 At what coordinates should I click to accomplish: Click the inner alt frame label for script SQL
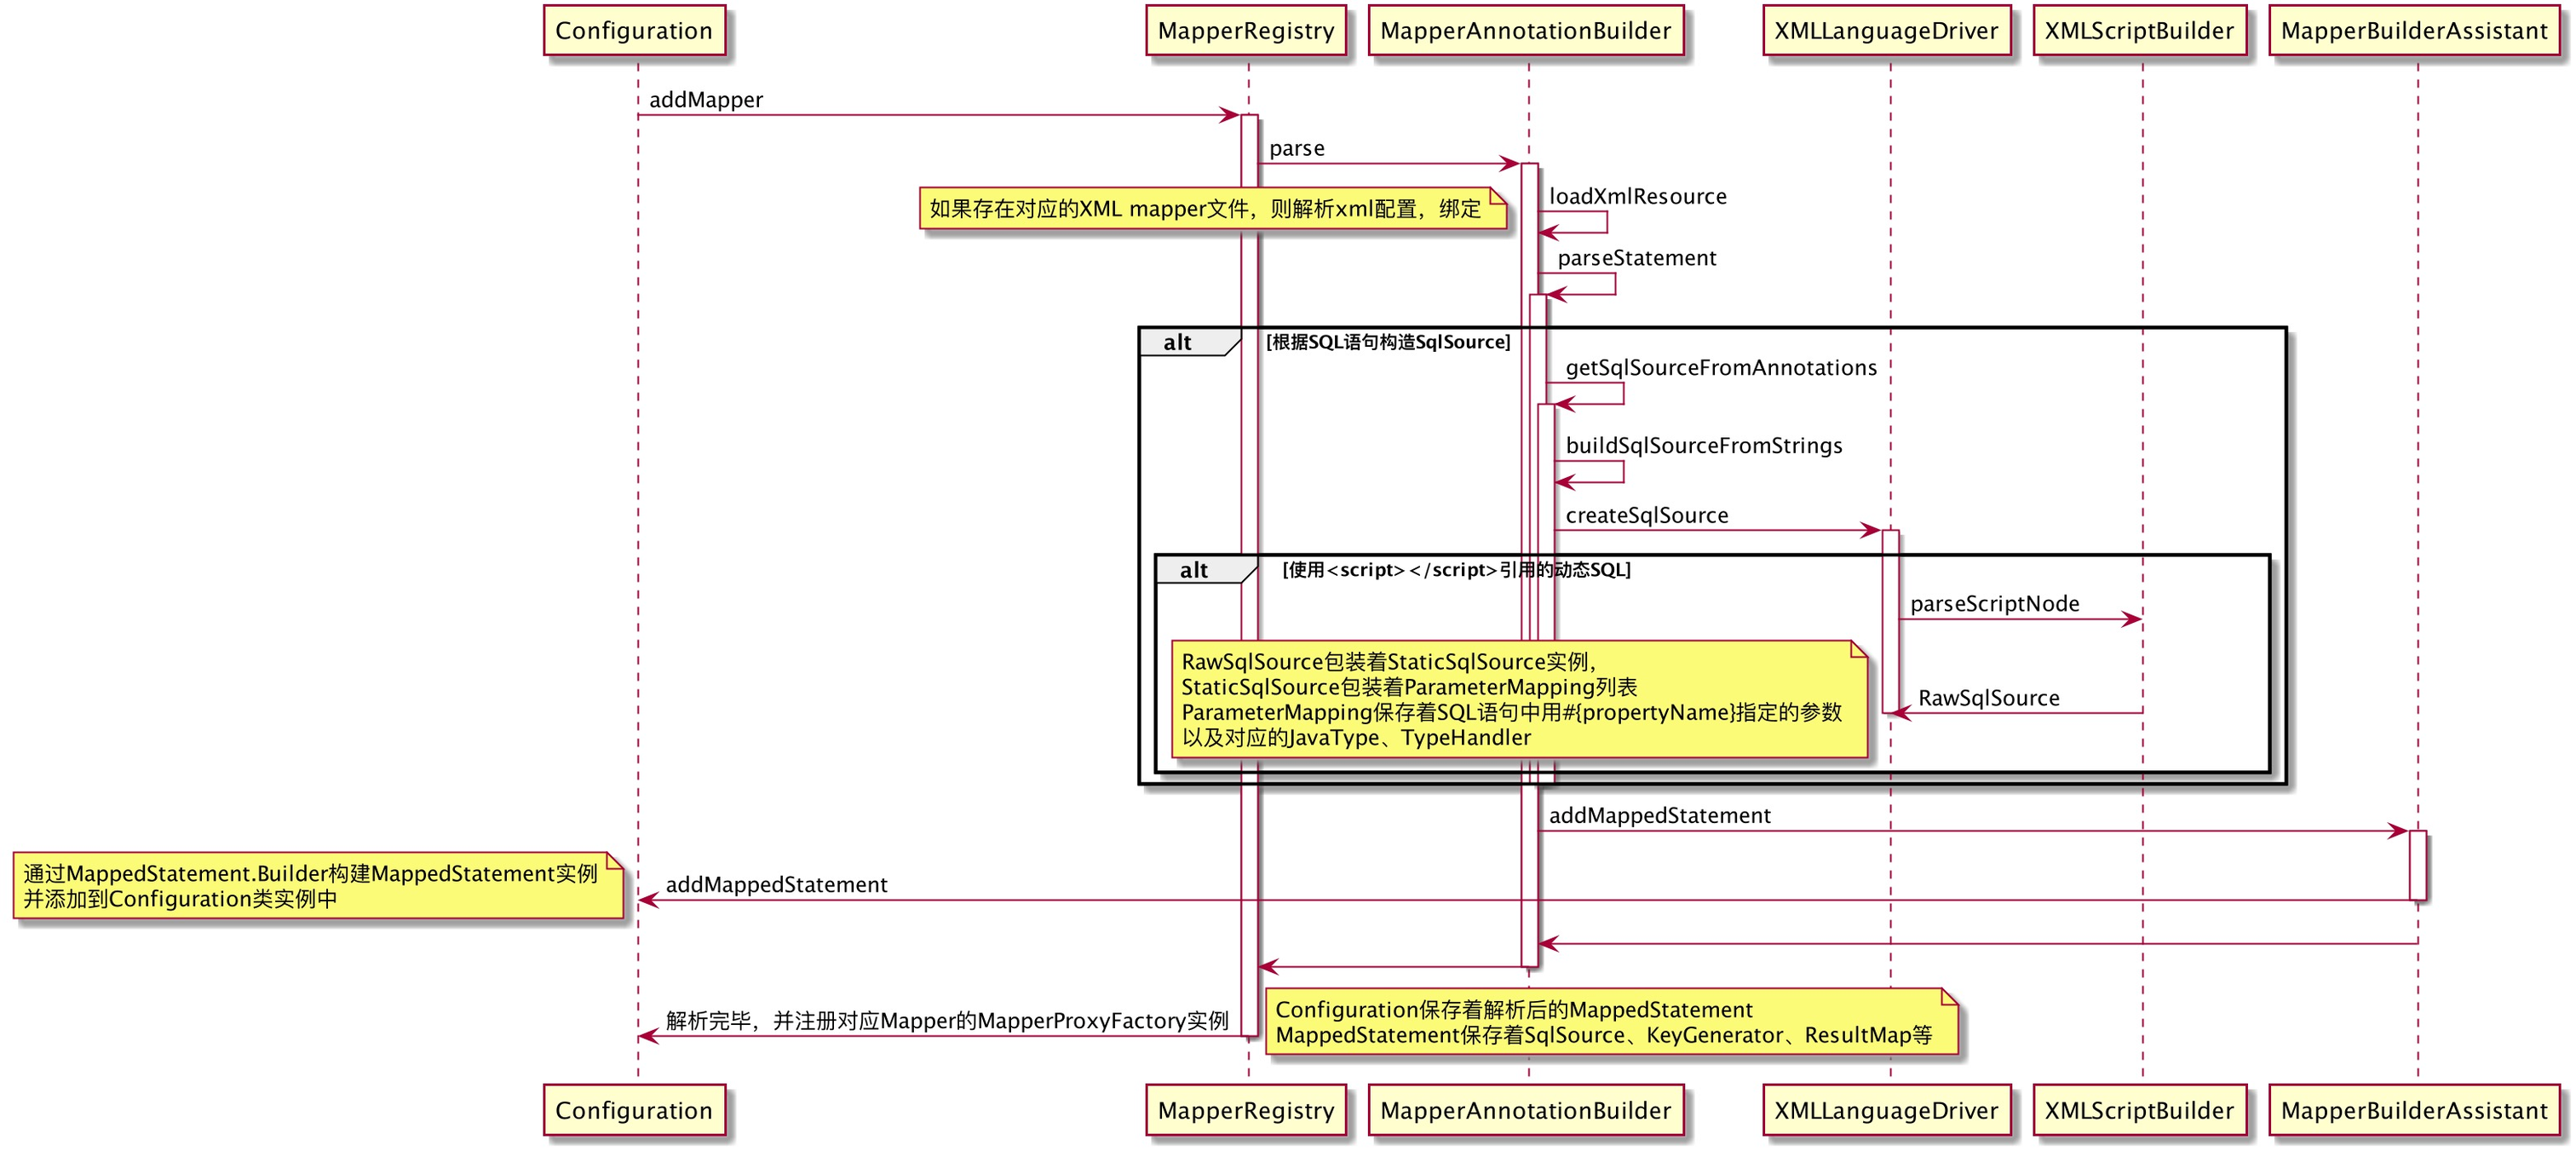[1194, 570]
